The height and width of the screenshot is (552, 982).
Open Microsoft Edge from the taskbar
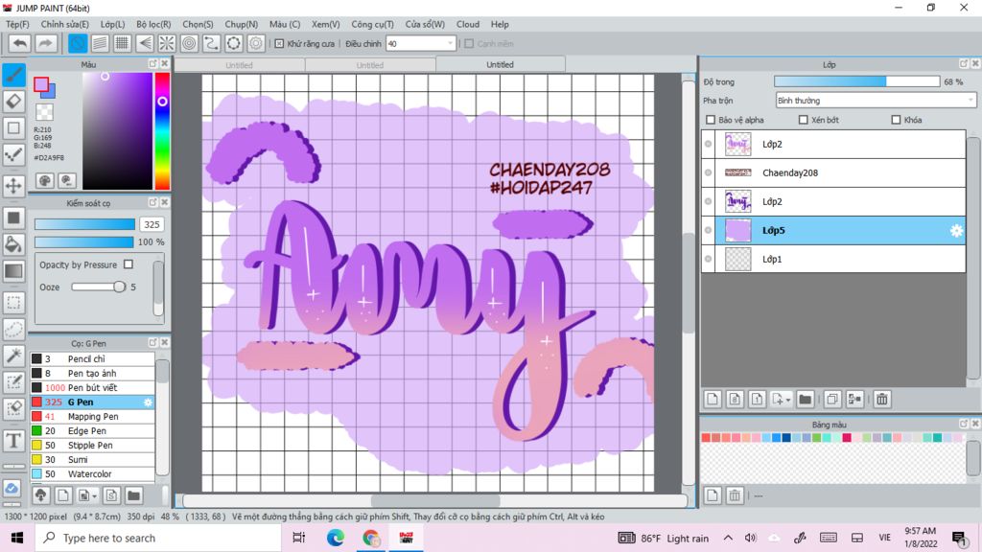(335, 538)
